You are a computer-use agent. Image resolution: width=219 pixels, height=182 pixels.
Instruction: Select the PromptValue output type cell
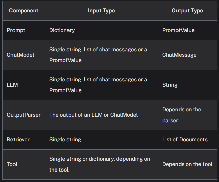(x=178, y=30)
